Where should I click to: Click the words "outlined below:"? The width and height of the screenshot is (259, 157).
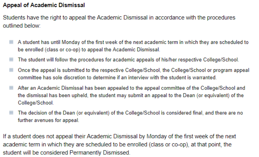pyautogui.click(x=22, y=26)
